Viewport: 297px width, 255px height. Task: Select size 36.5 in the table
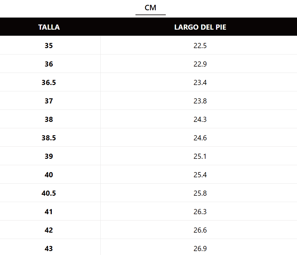[x=49, y=83]
